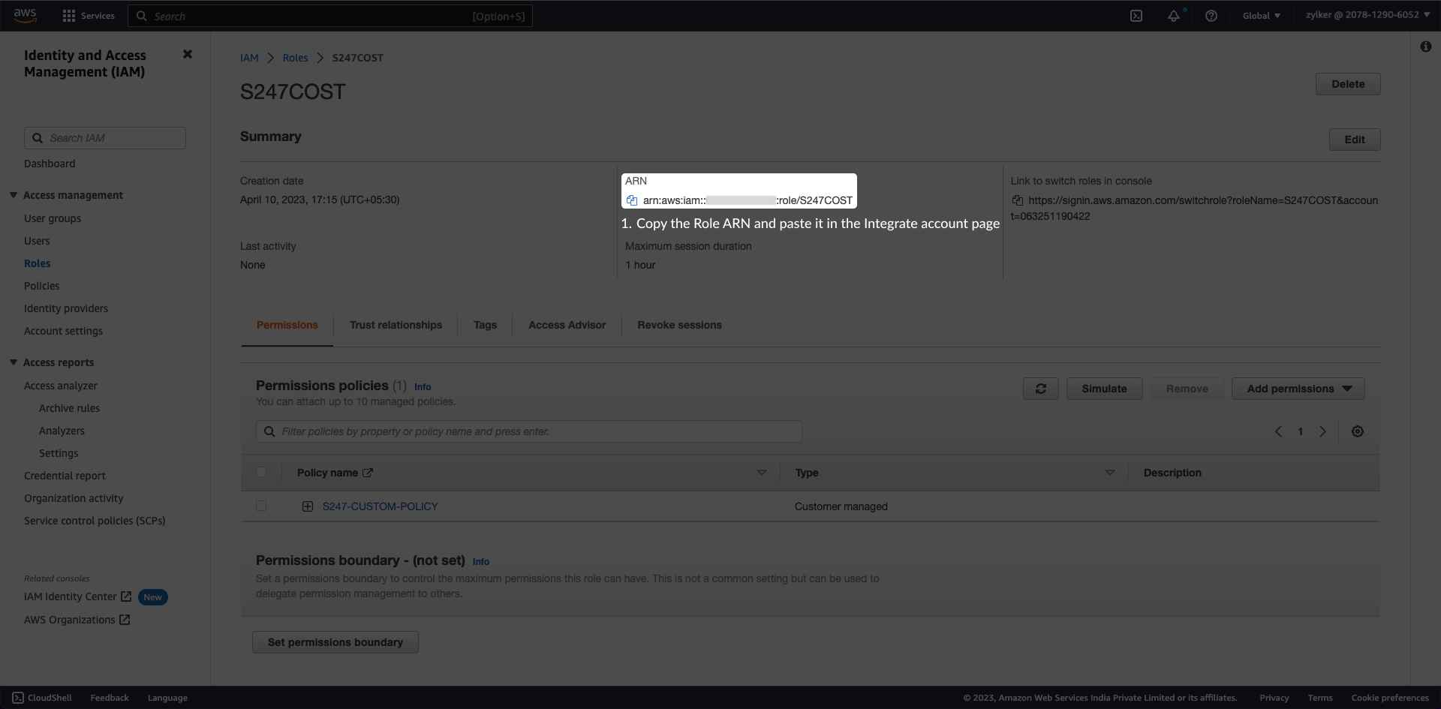Click Info next to Permissions boundary
This screenshot has width=1441, height=709.
coord(481,562)
